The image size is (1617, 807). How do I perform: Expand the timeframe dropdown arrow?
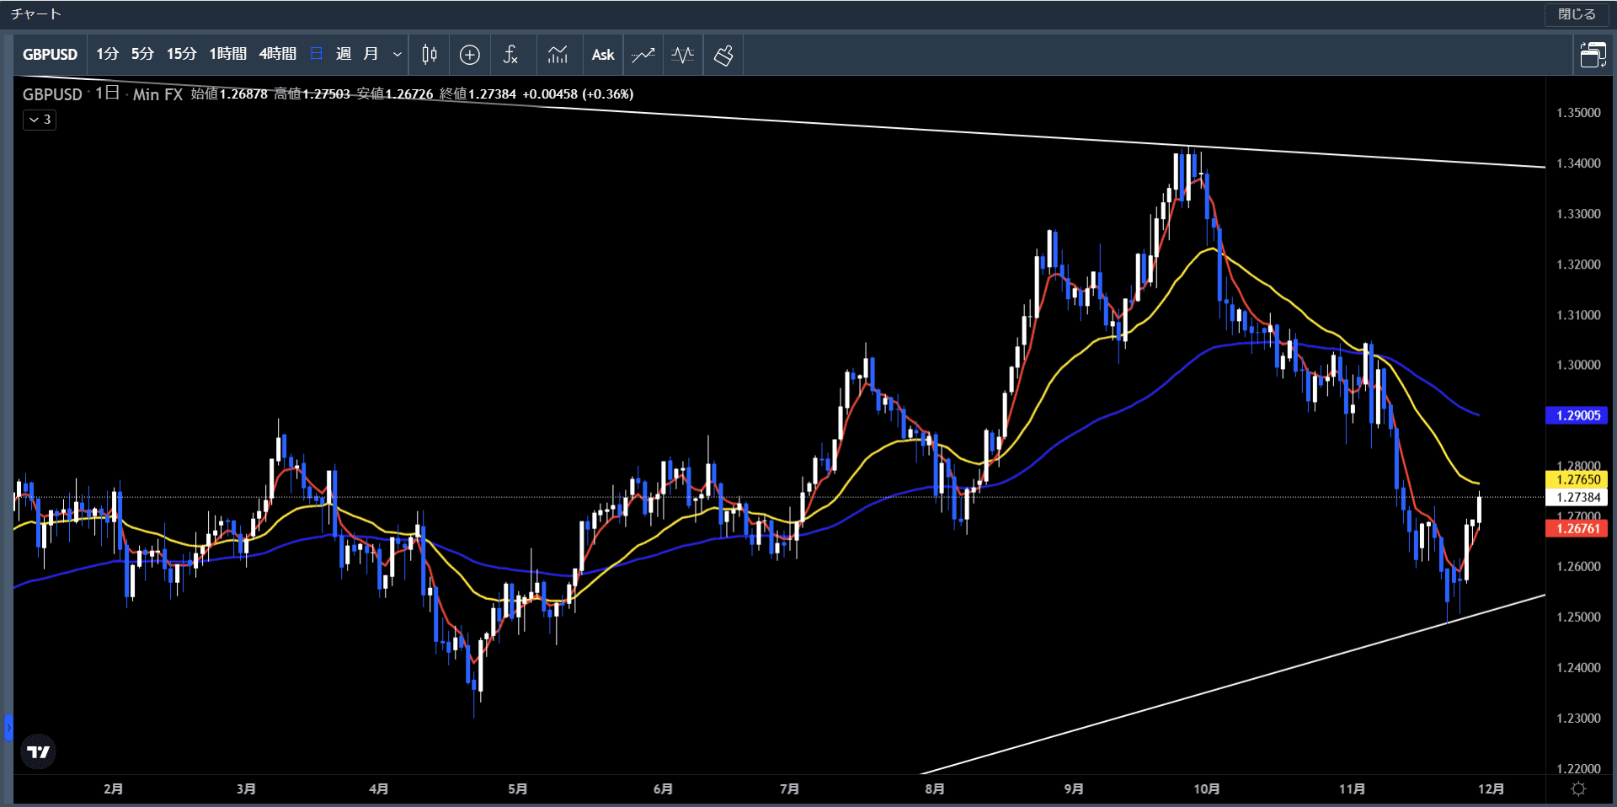398,55
